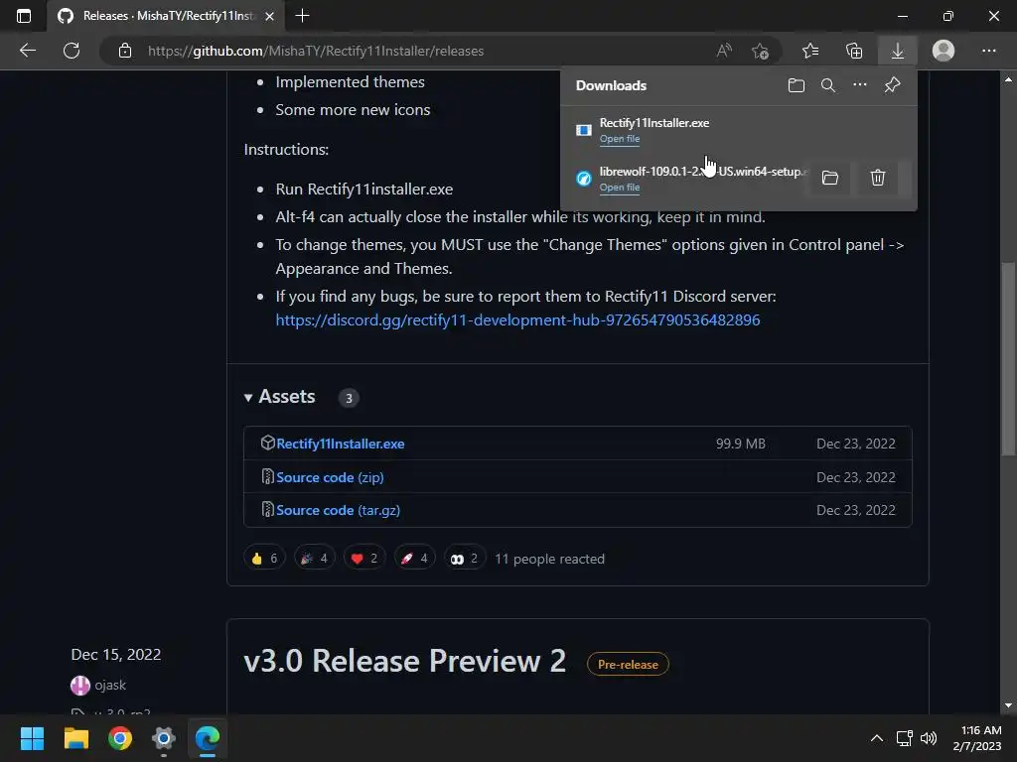The width and height of the screenshot is (1017, 762).
Task: Open Settings gear from taskbar
Action: pyautogui.click(x=164, y=738)
